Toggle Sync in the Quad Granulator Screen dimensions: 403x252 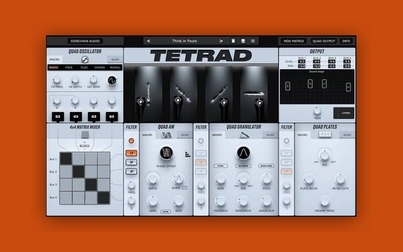[x=220, y=166]
